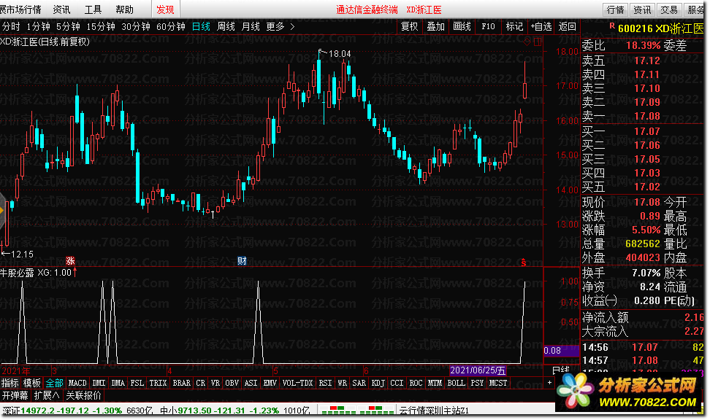
Task: Select the CCI indicator
Action: coord(397,383)
